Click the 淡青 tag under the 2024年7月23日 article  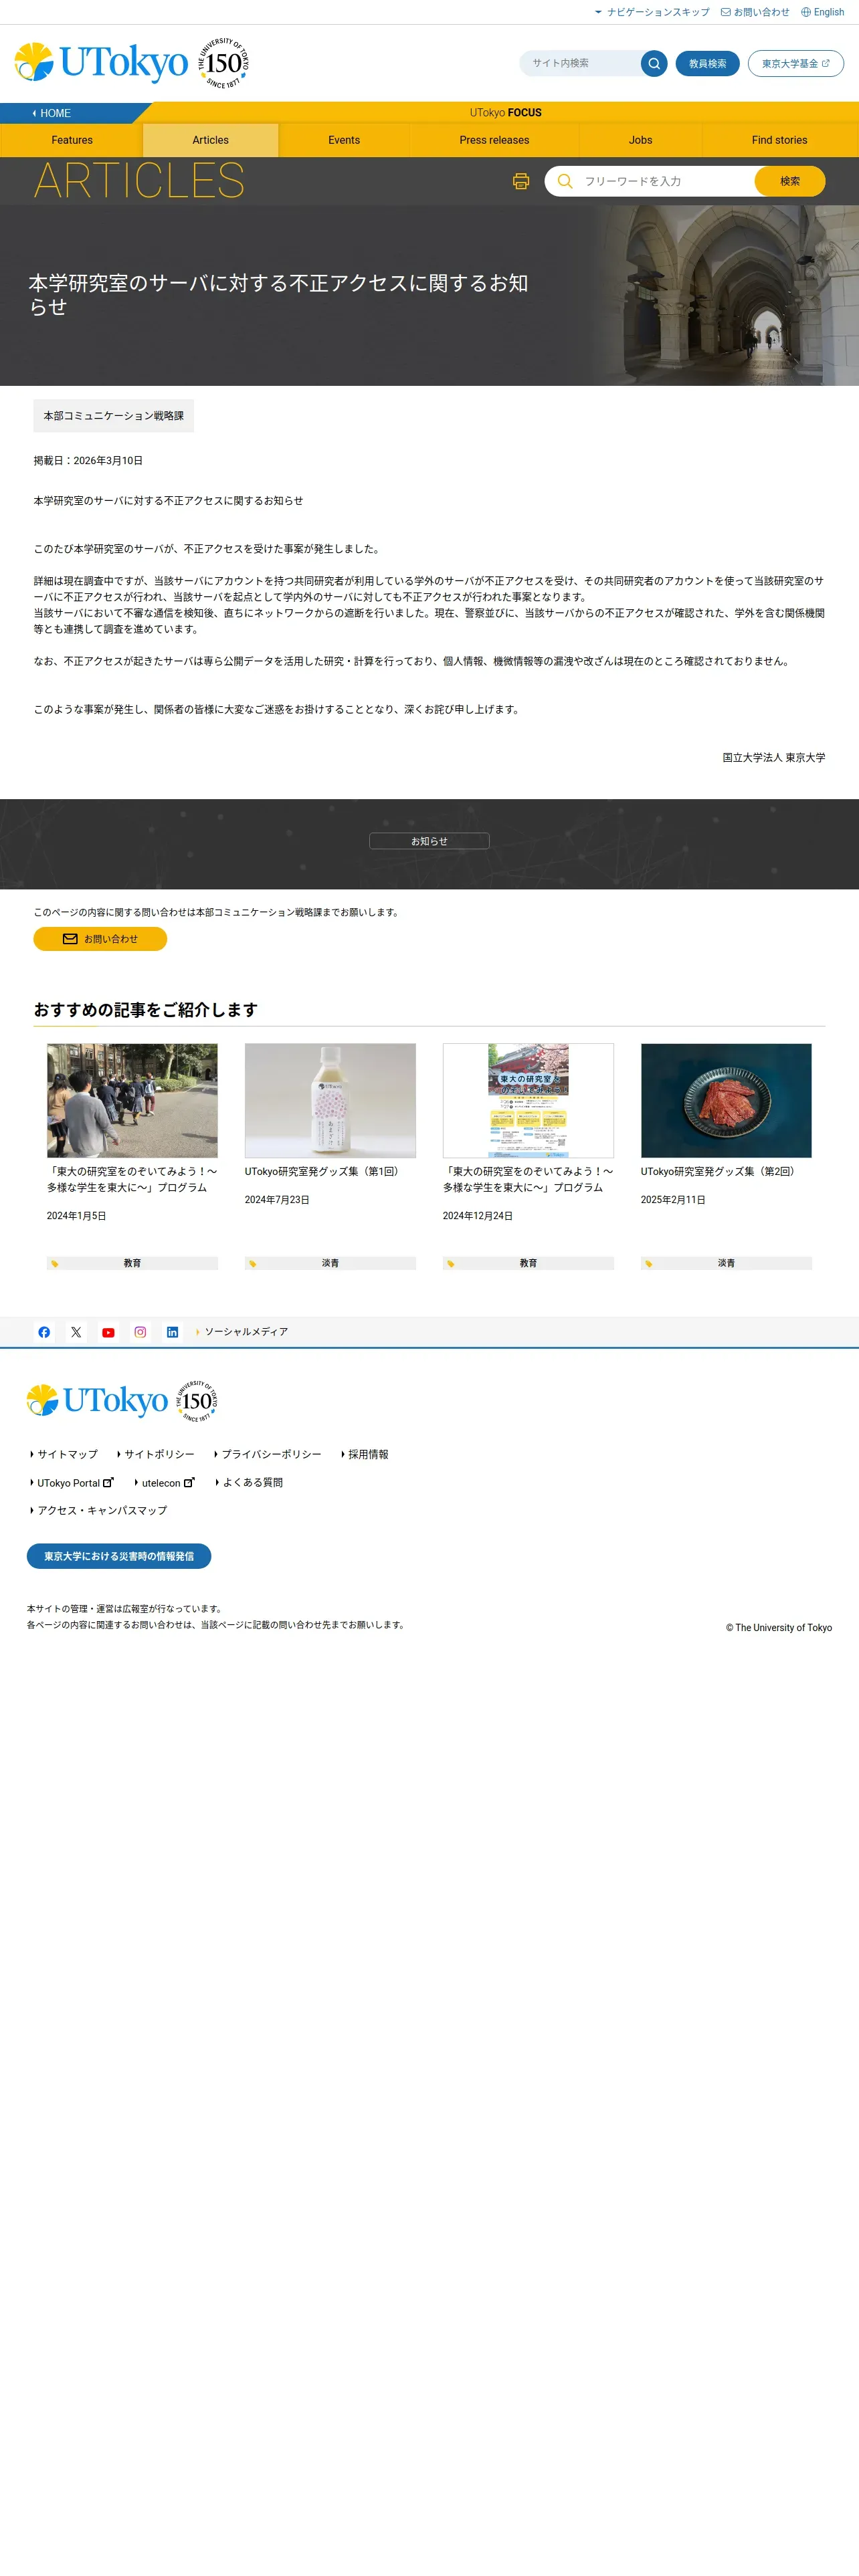tap(330, 1263)
